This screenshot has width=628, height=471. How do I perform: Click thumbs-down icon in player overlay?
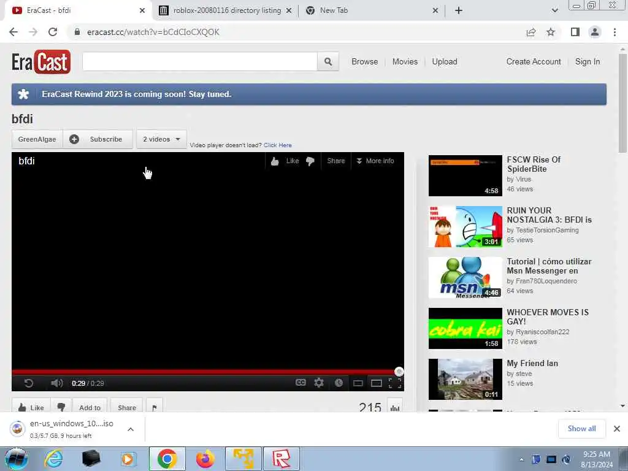[x=310, y=161]
